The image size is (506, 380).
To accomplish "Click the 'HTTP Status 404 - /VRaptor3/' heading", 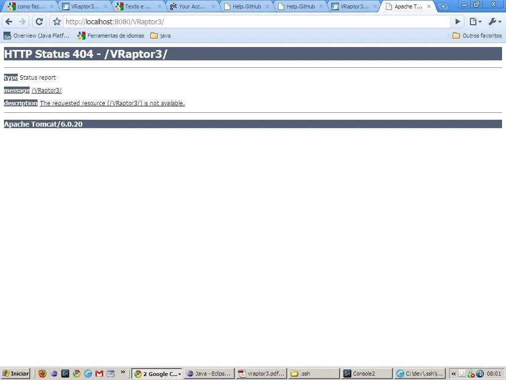I will (x=85, y=54).
